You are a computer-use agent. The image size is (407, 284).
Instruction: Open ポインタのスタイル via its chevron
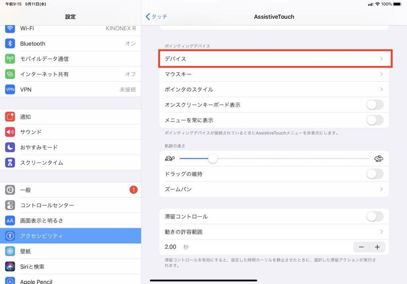pos(381,89)
